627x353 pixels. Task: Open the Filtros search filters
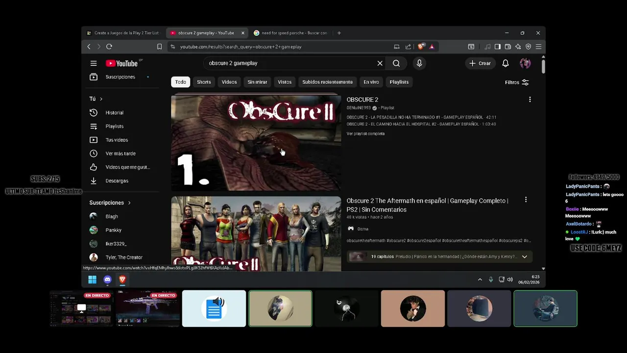(x=517, y=82)
